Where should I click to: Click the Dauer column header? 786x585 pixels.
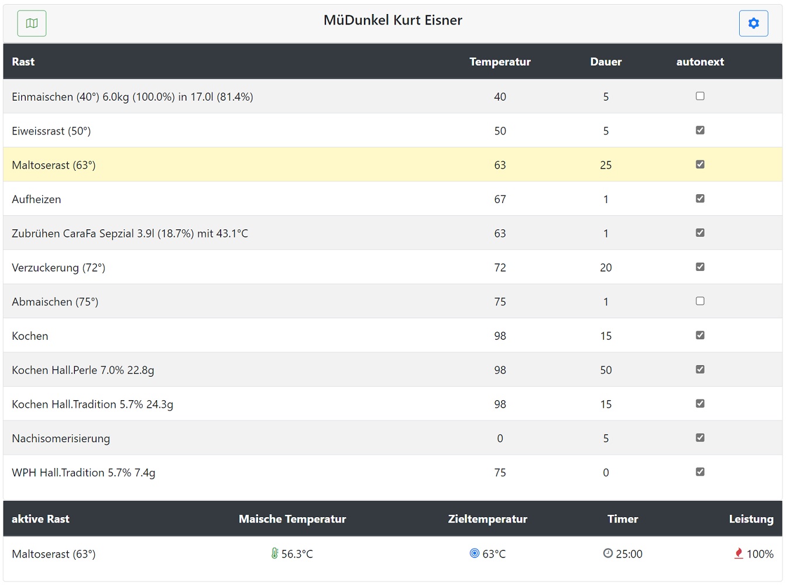[x=606, y=62]
